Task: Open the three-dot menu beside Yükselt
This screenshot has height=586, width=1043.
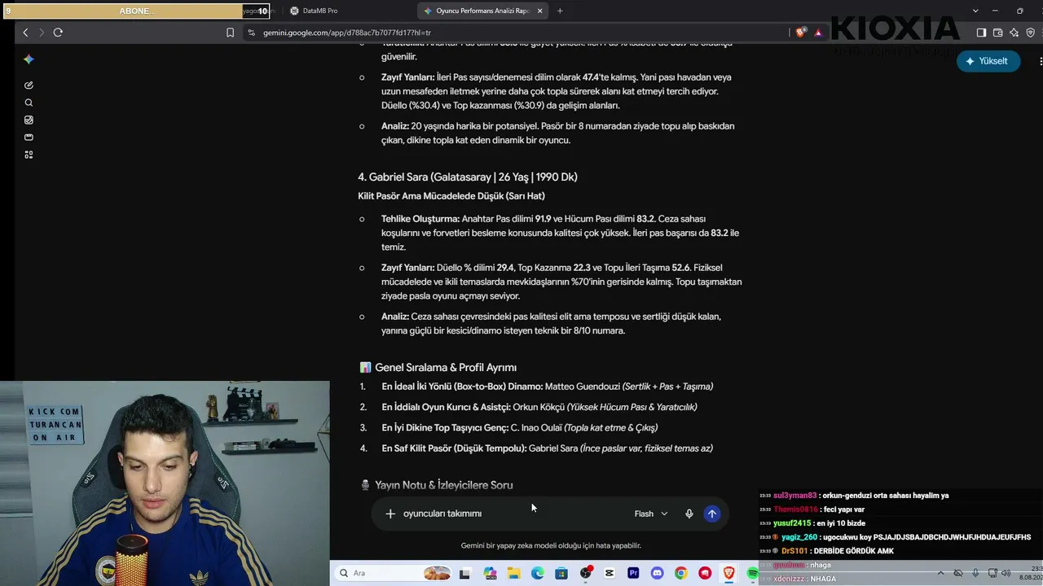Action: [x=1040, y=61]
